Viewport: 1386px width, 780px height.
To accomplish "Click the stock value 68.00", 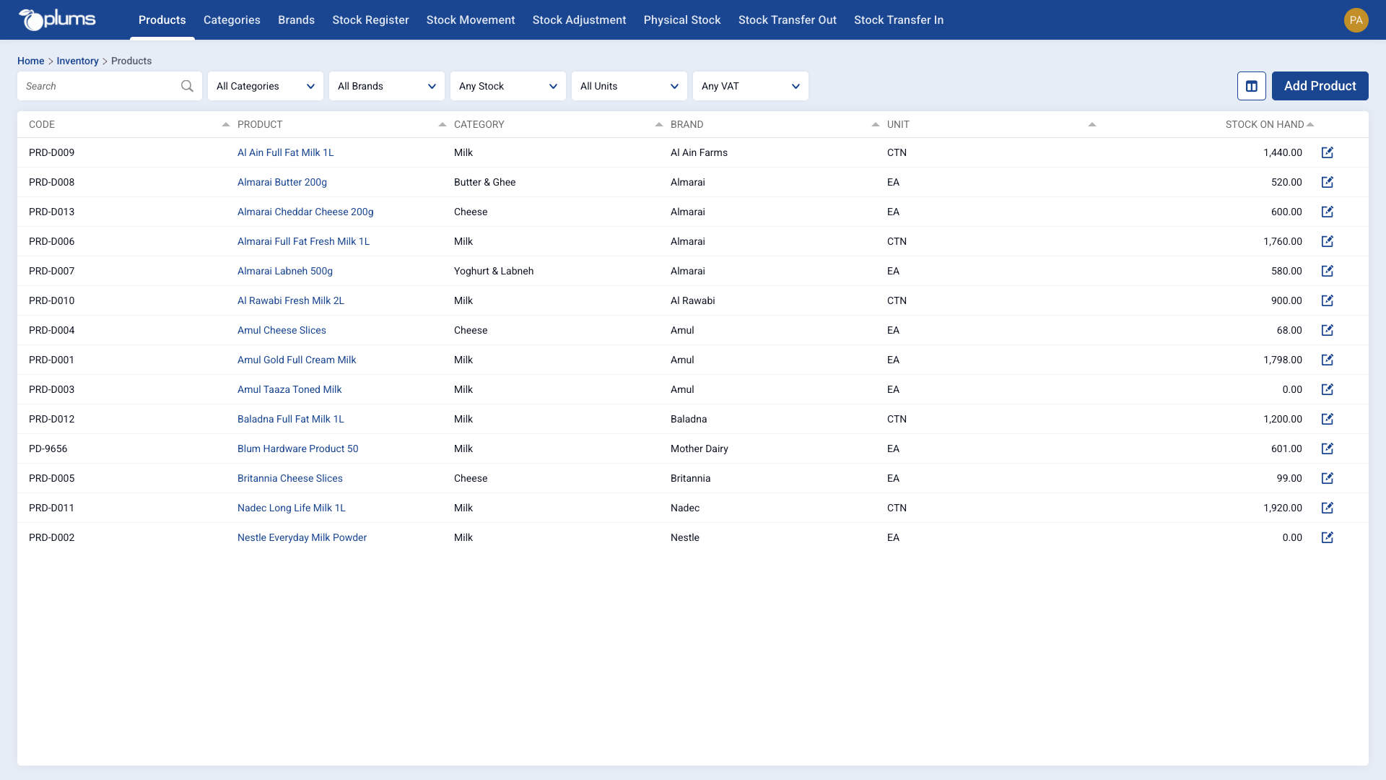I will (x=1289, y=330).
